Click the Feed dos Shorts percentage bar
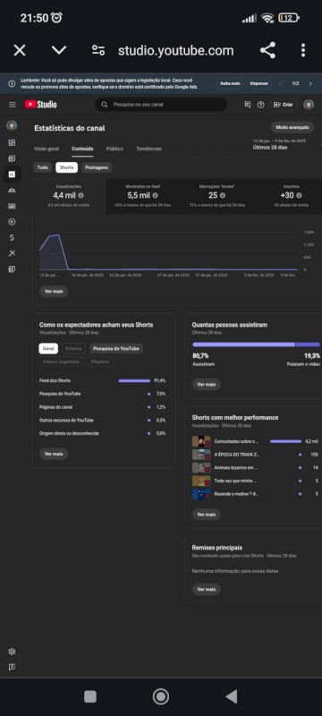Screen dimensions: 322x716 click(134, 380)
